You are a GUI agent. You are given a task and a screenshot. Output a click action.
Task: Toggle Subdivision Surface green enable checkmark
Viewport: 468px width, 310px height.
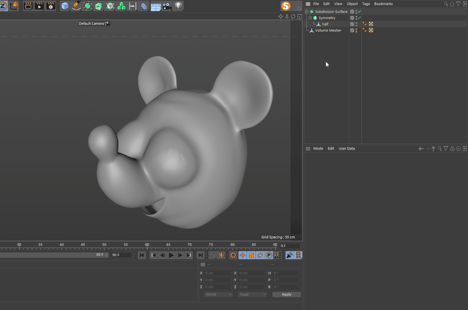point(359,12)
